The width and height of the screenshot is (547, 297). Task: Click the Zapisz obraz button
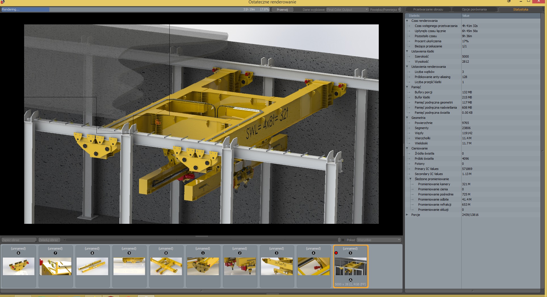tap(19, 240)
